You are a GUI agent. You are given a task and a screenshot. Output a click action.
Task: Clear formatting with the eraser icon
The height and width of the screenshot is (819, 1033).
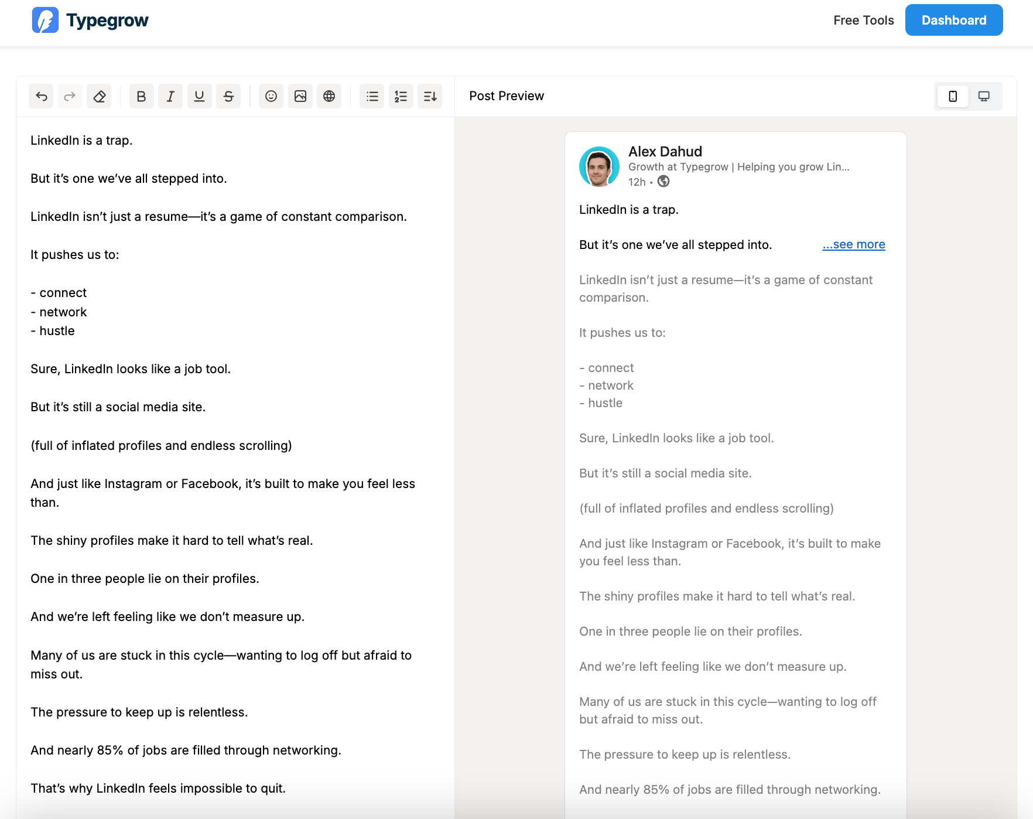coord(99,96)
